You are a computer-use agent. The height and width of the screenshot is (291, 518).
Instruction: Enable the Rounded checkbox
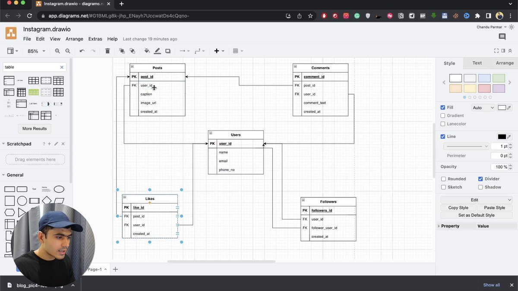443,179
